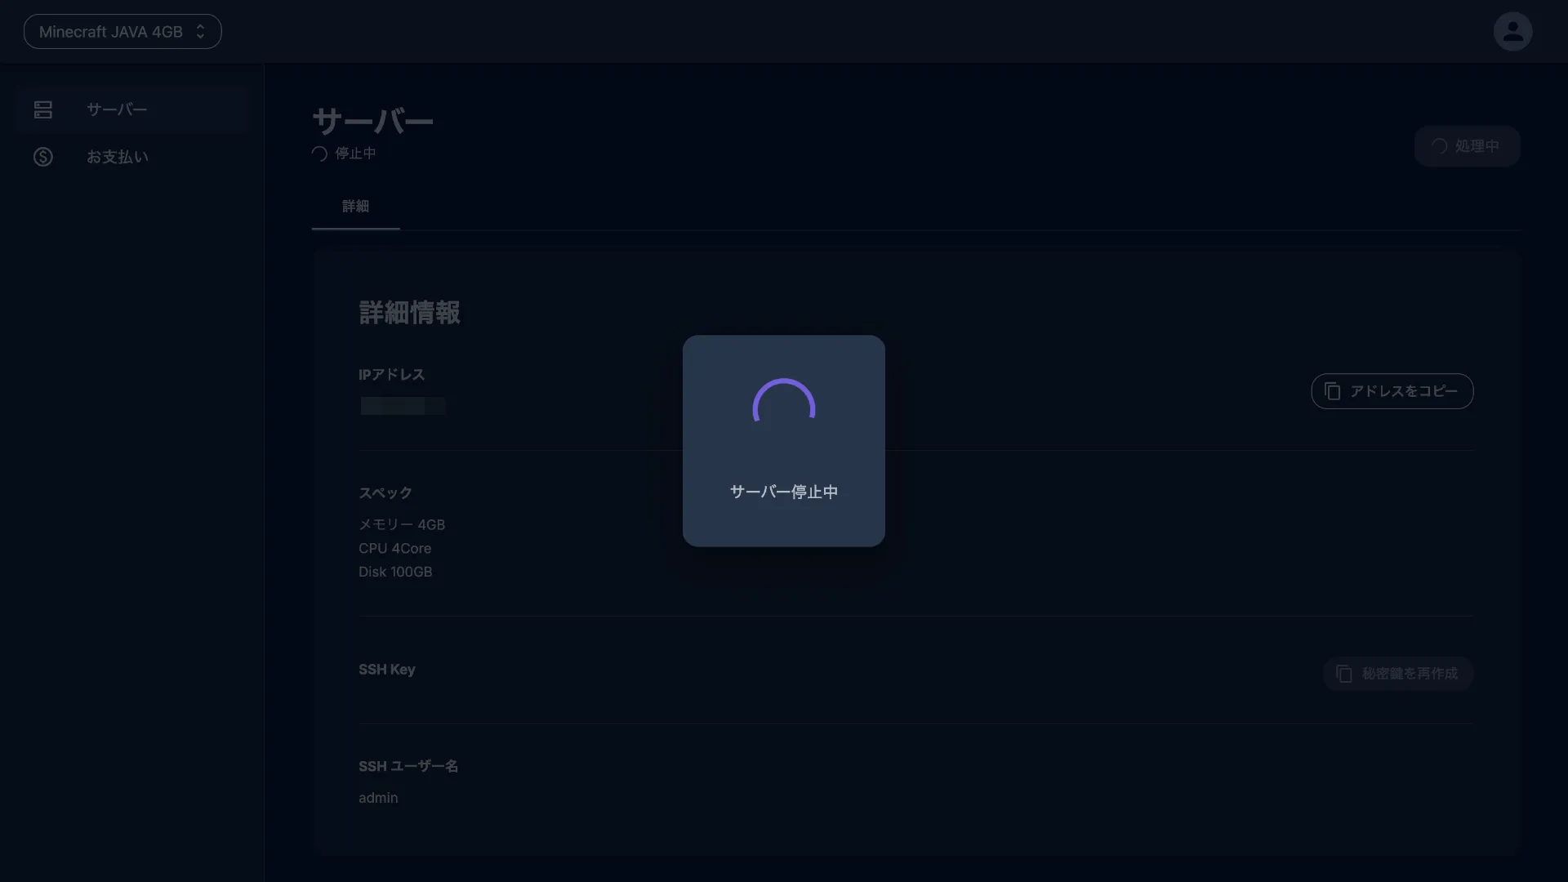Click the 詳細情報 section heading
The height and width of the screenshot is (882, 1568).
pyautogui.click(x=409, y=313)
